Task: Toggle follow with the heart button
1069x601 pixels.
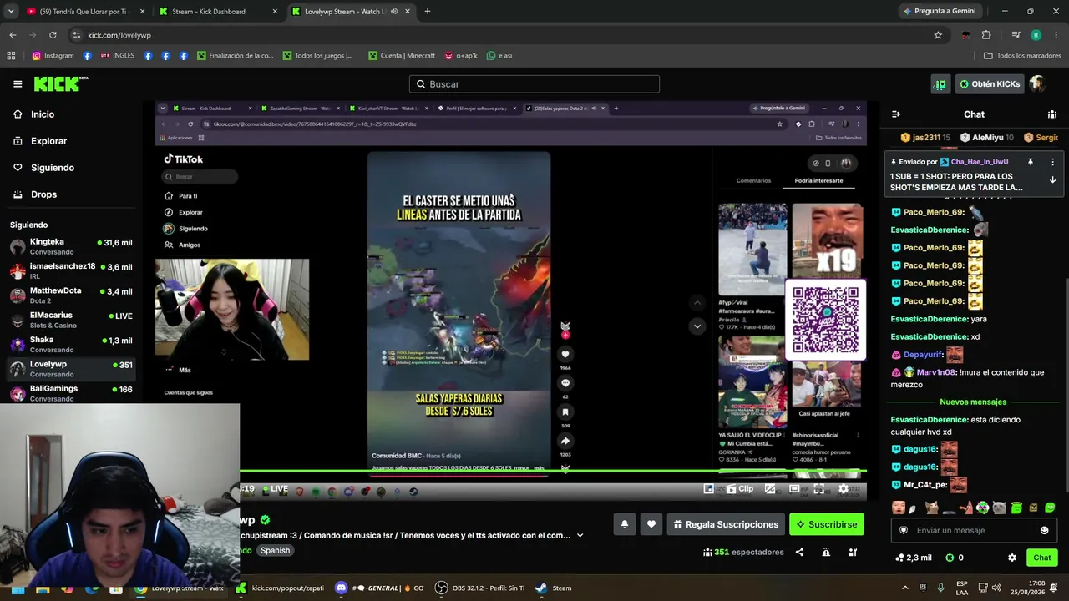Action: click(x=651, y=524)
